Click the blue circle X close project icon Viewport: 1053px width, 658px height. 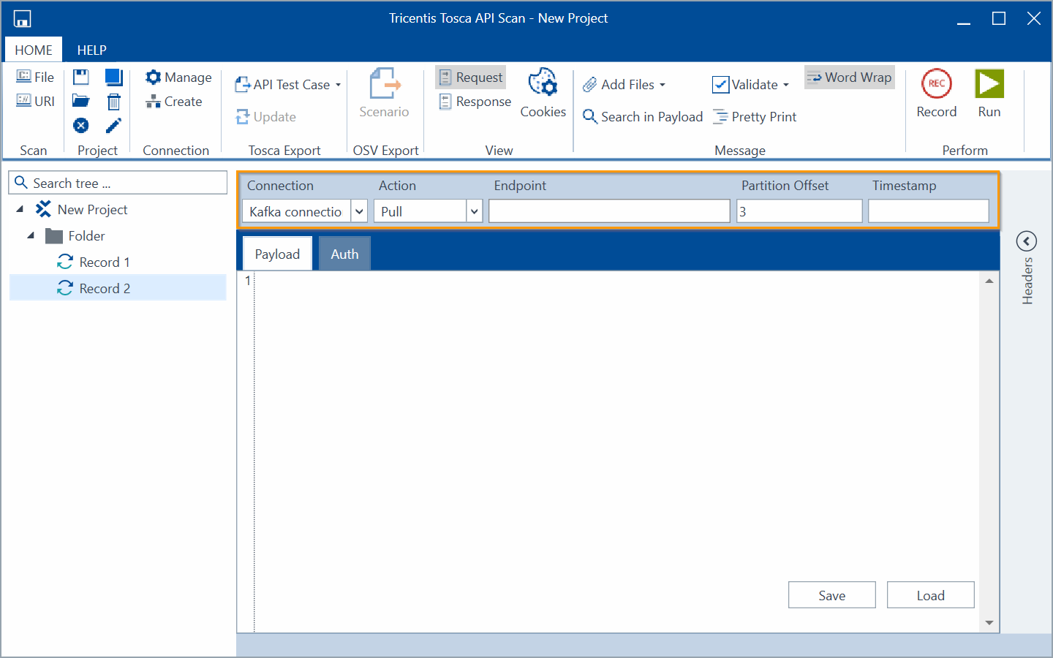pos(81,126)
